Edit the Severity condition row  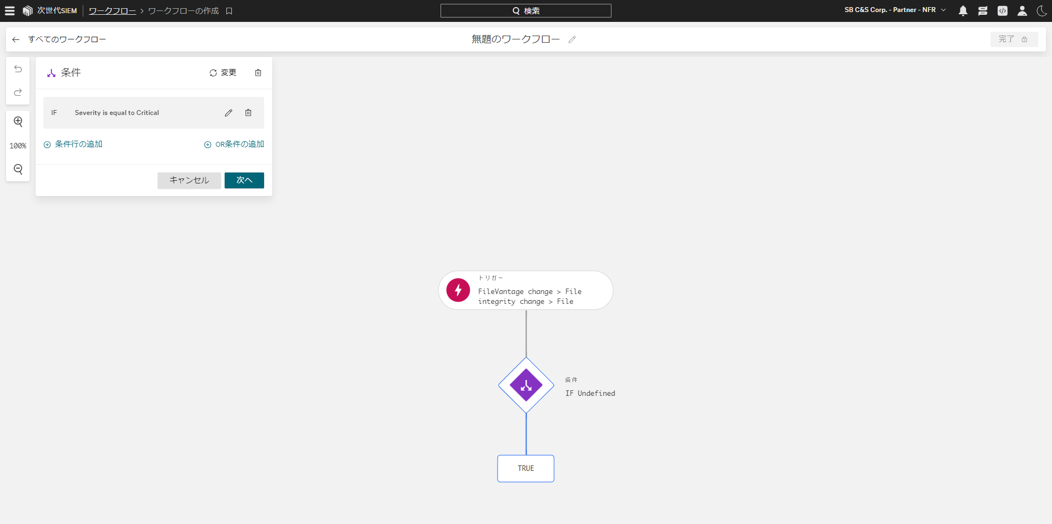click(x=228, y=113)
